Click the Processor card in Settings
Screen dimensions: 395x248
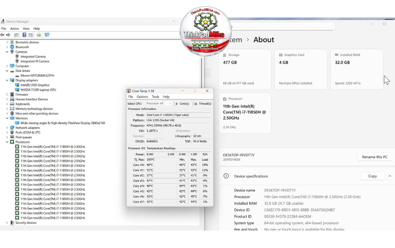pyautogui.click(x=245, y=113)
